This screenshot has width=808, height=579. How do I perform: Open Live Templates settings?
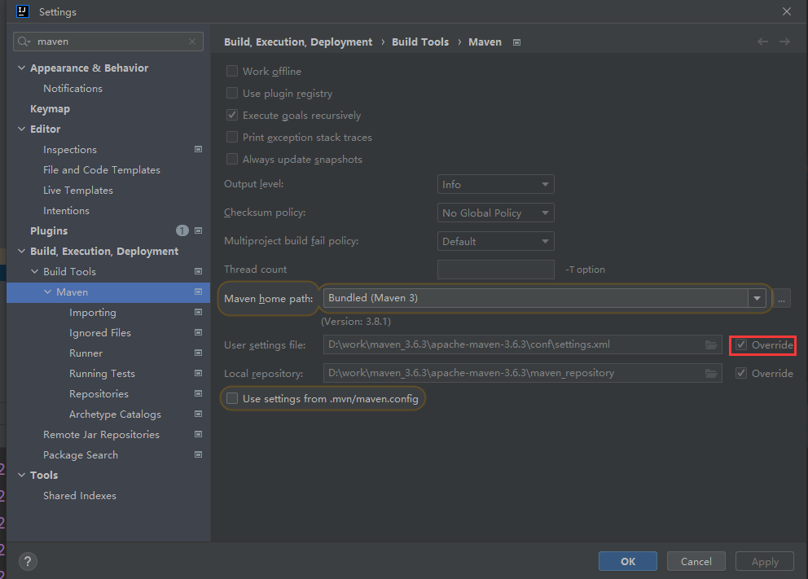pyautogui.click(x=78, y=190)
